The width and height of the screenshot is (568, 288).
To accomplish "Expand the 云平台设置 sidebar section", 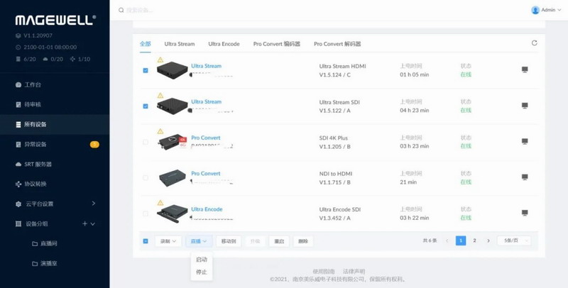I will tap(94, 204).
